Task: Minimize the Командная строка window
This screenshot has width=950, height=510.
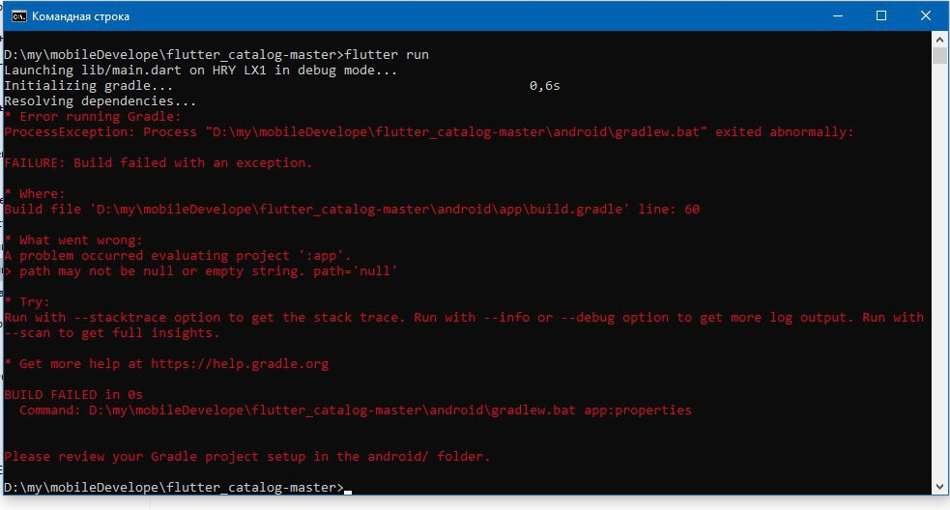Action: click(x=838, y=15)
